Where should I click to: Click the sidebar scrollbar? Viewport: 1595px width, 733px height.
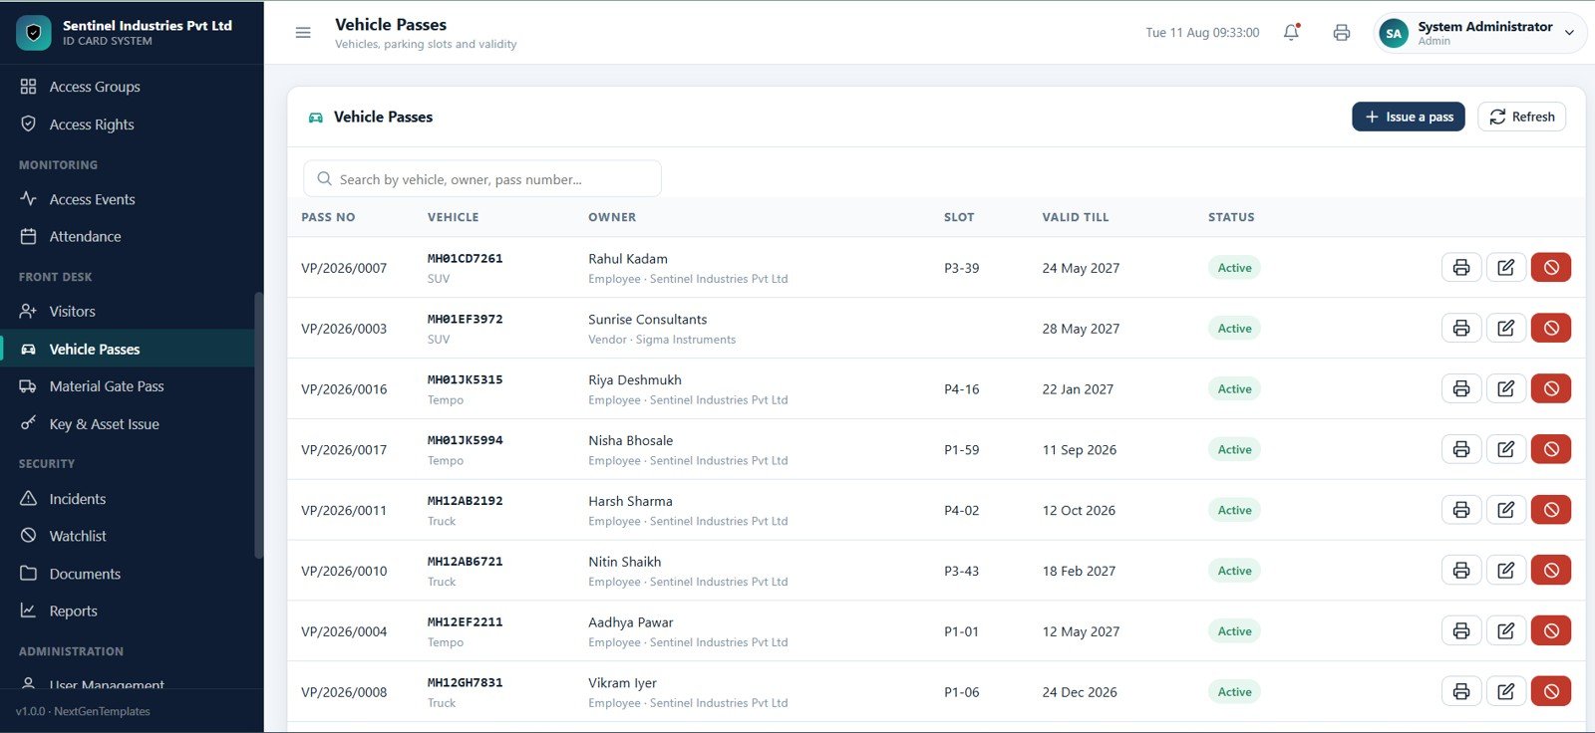259,425
